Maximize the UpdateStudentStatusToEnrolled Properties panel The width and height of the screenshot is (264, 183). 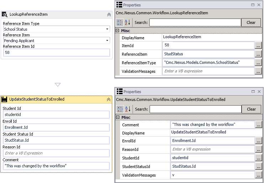[x=253, y=91]
